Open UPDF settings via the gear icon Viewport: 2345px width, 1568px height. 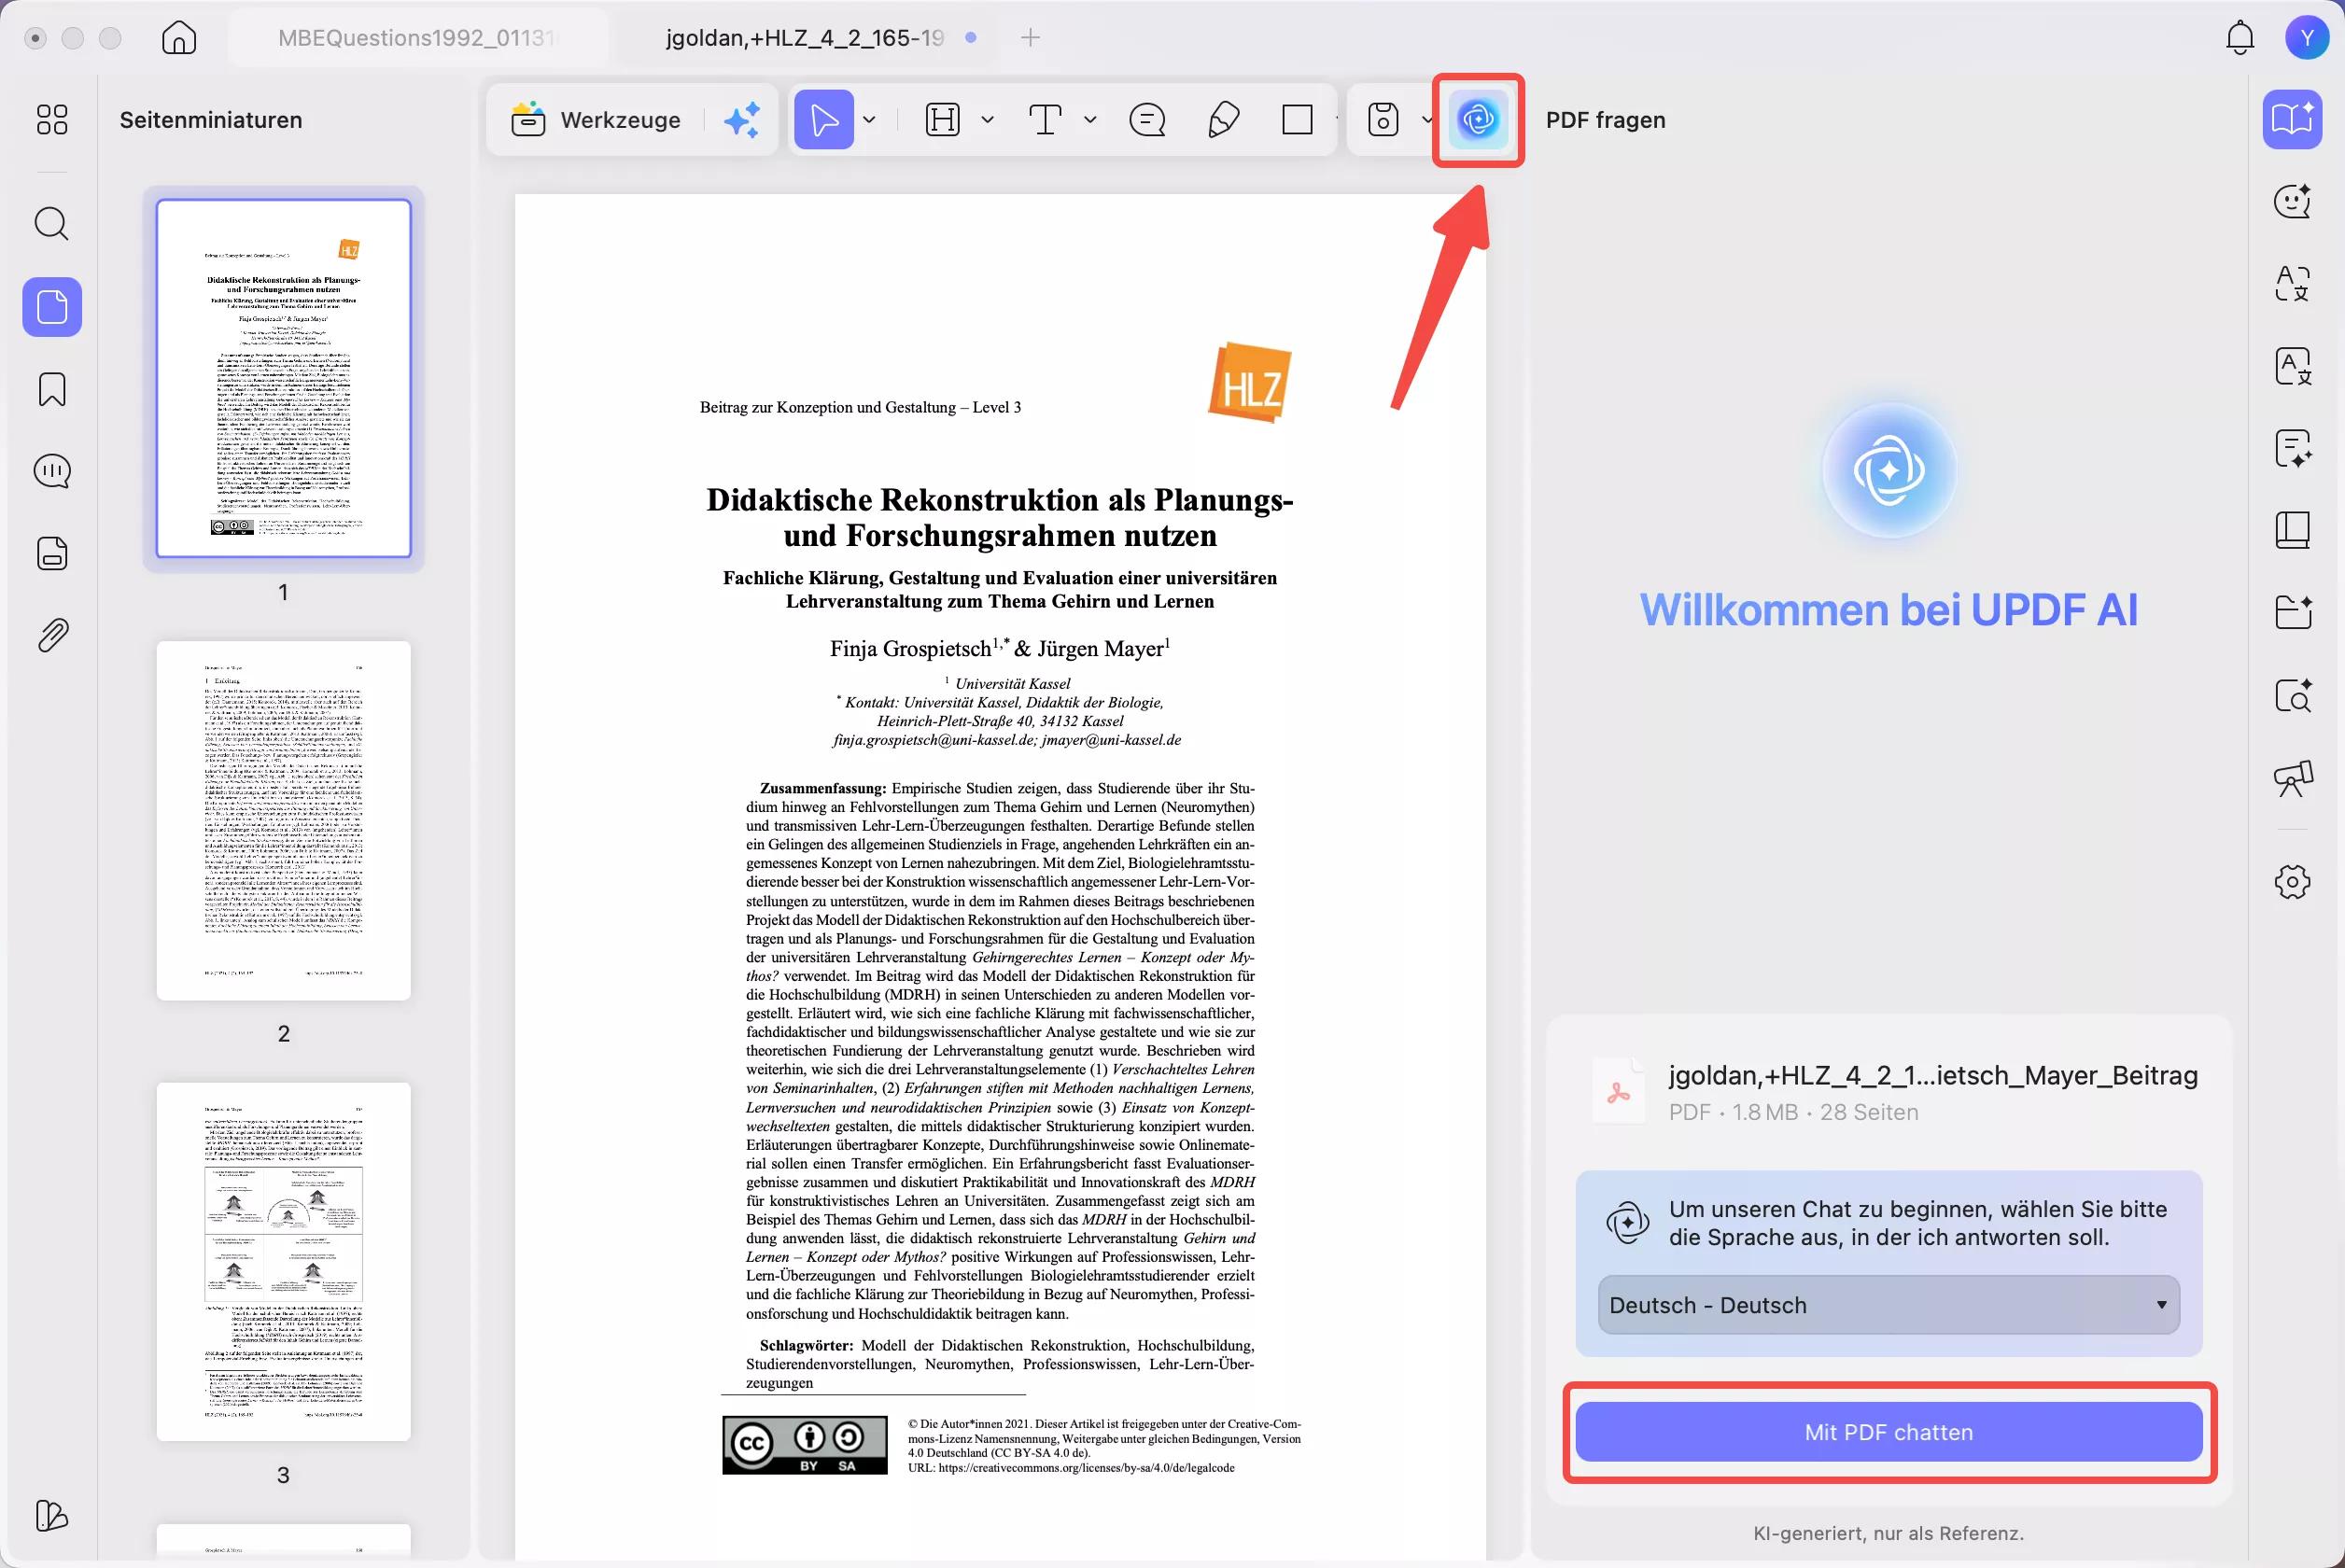tap(2293, 881)
